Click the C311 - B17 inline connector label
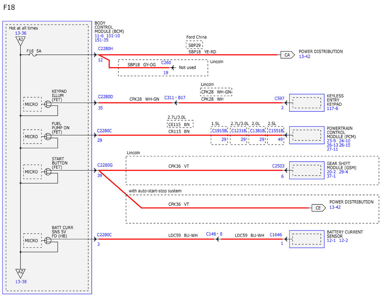Image resolution: width=383 pixels, height=296 pixels. point(175,98)
